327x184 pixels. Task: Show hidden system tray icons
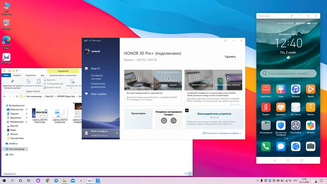(258, 181)
